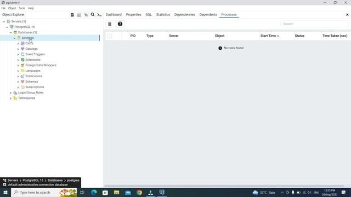Switch to the SQL tab
The height and width of the screenshot is (197, 351).
tap(149, 15)
